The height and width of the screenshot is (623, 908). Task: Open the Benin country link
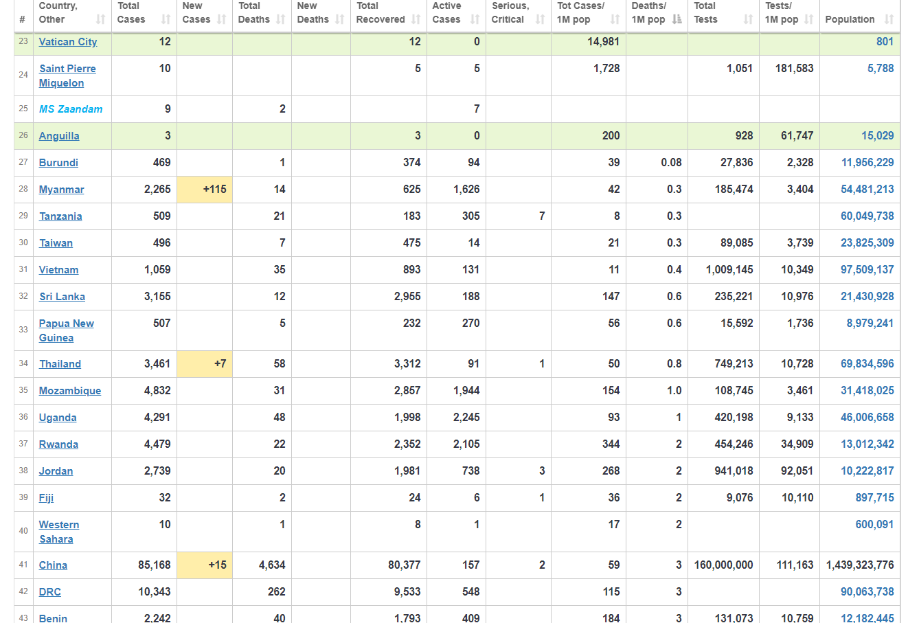(x=53, y=618)
